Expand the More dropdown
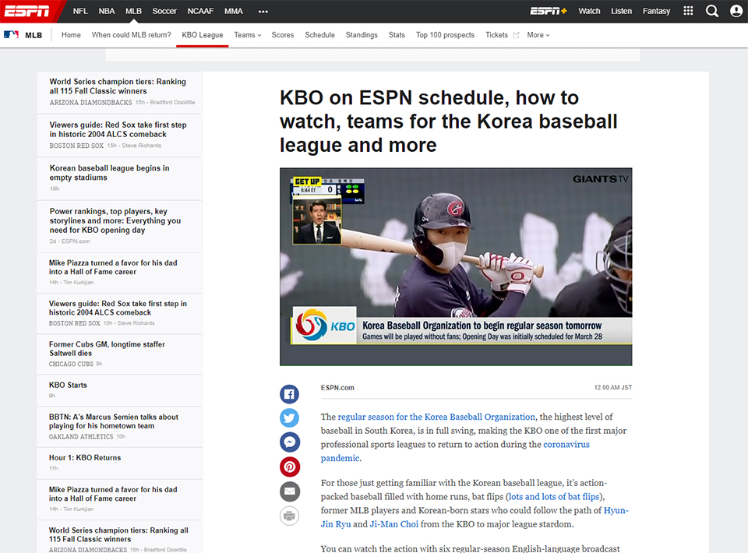748x553 pixels. tap(538, 35)
